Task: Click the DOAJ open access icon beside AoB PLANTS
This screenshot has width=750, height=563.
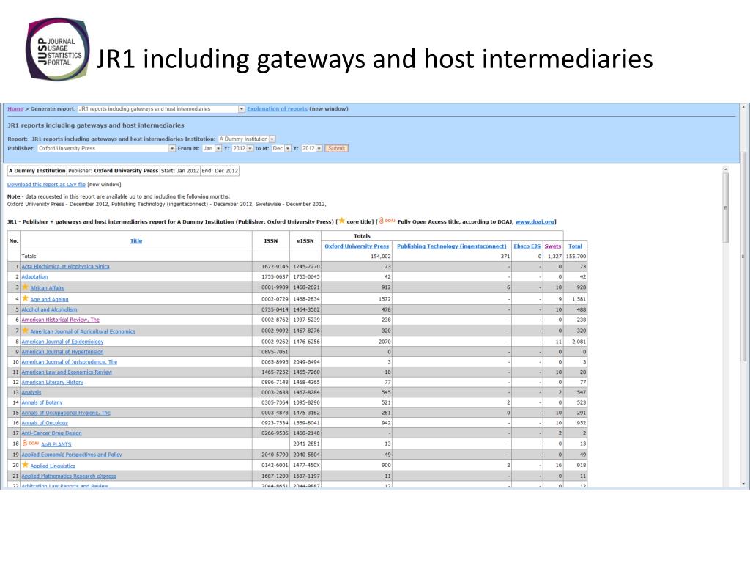Action: click(31, 444)
